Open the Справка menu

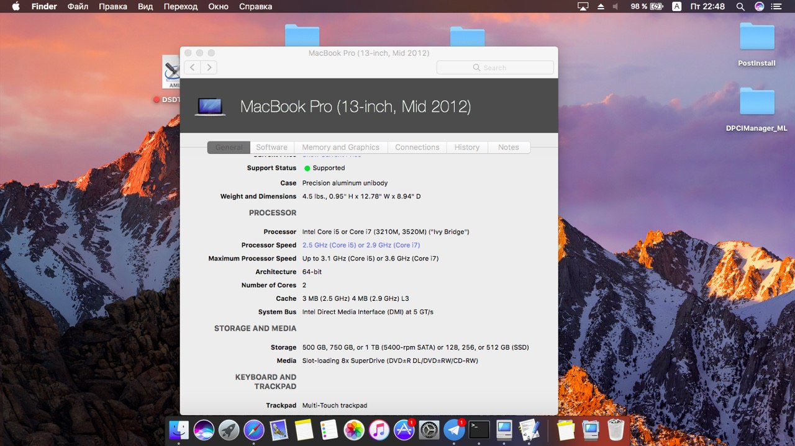[255, 6]
